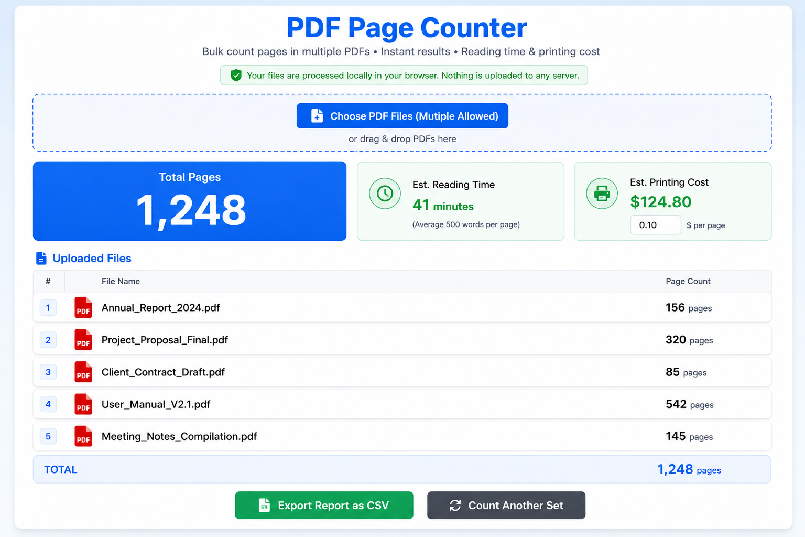Click the printer icon for printing cost

click(x=602, y=194)
